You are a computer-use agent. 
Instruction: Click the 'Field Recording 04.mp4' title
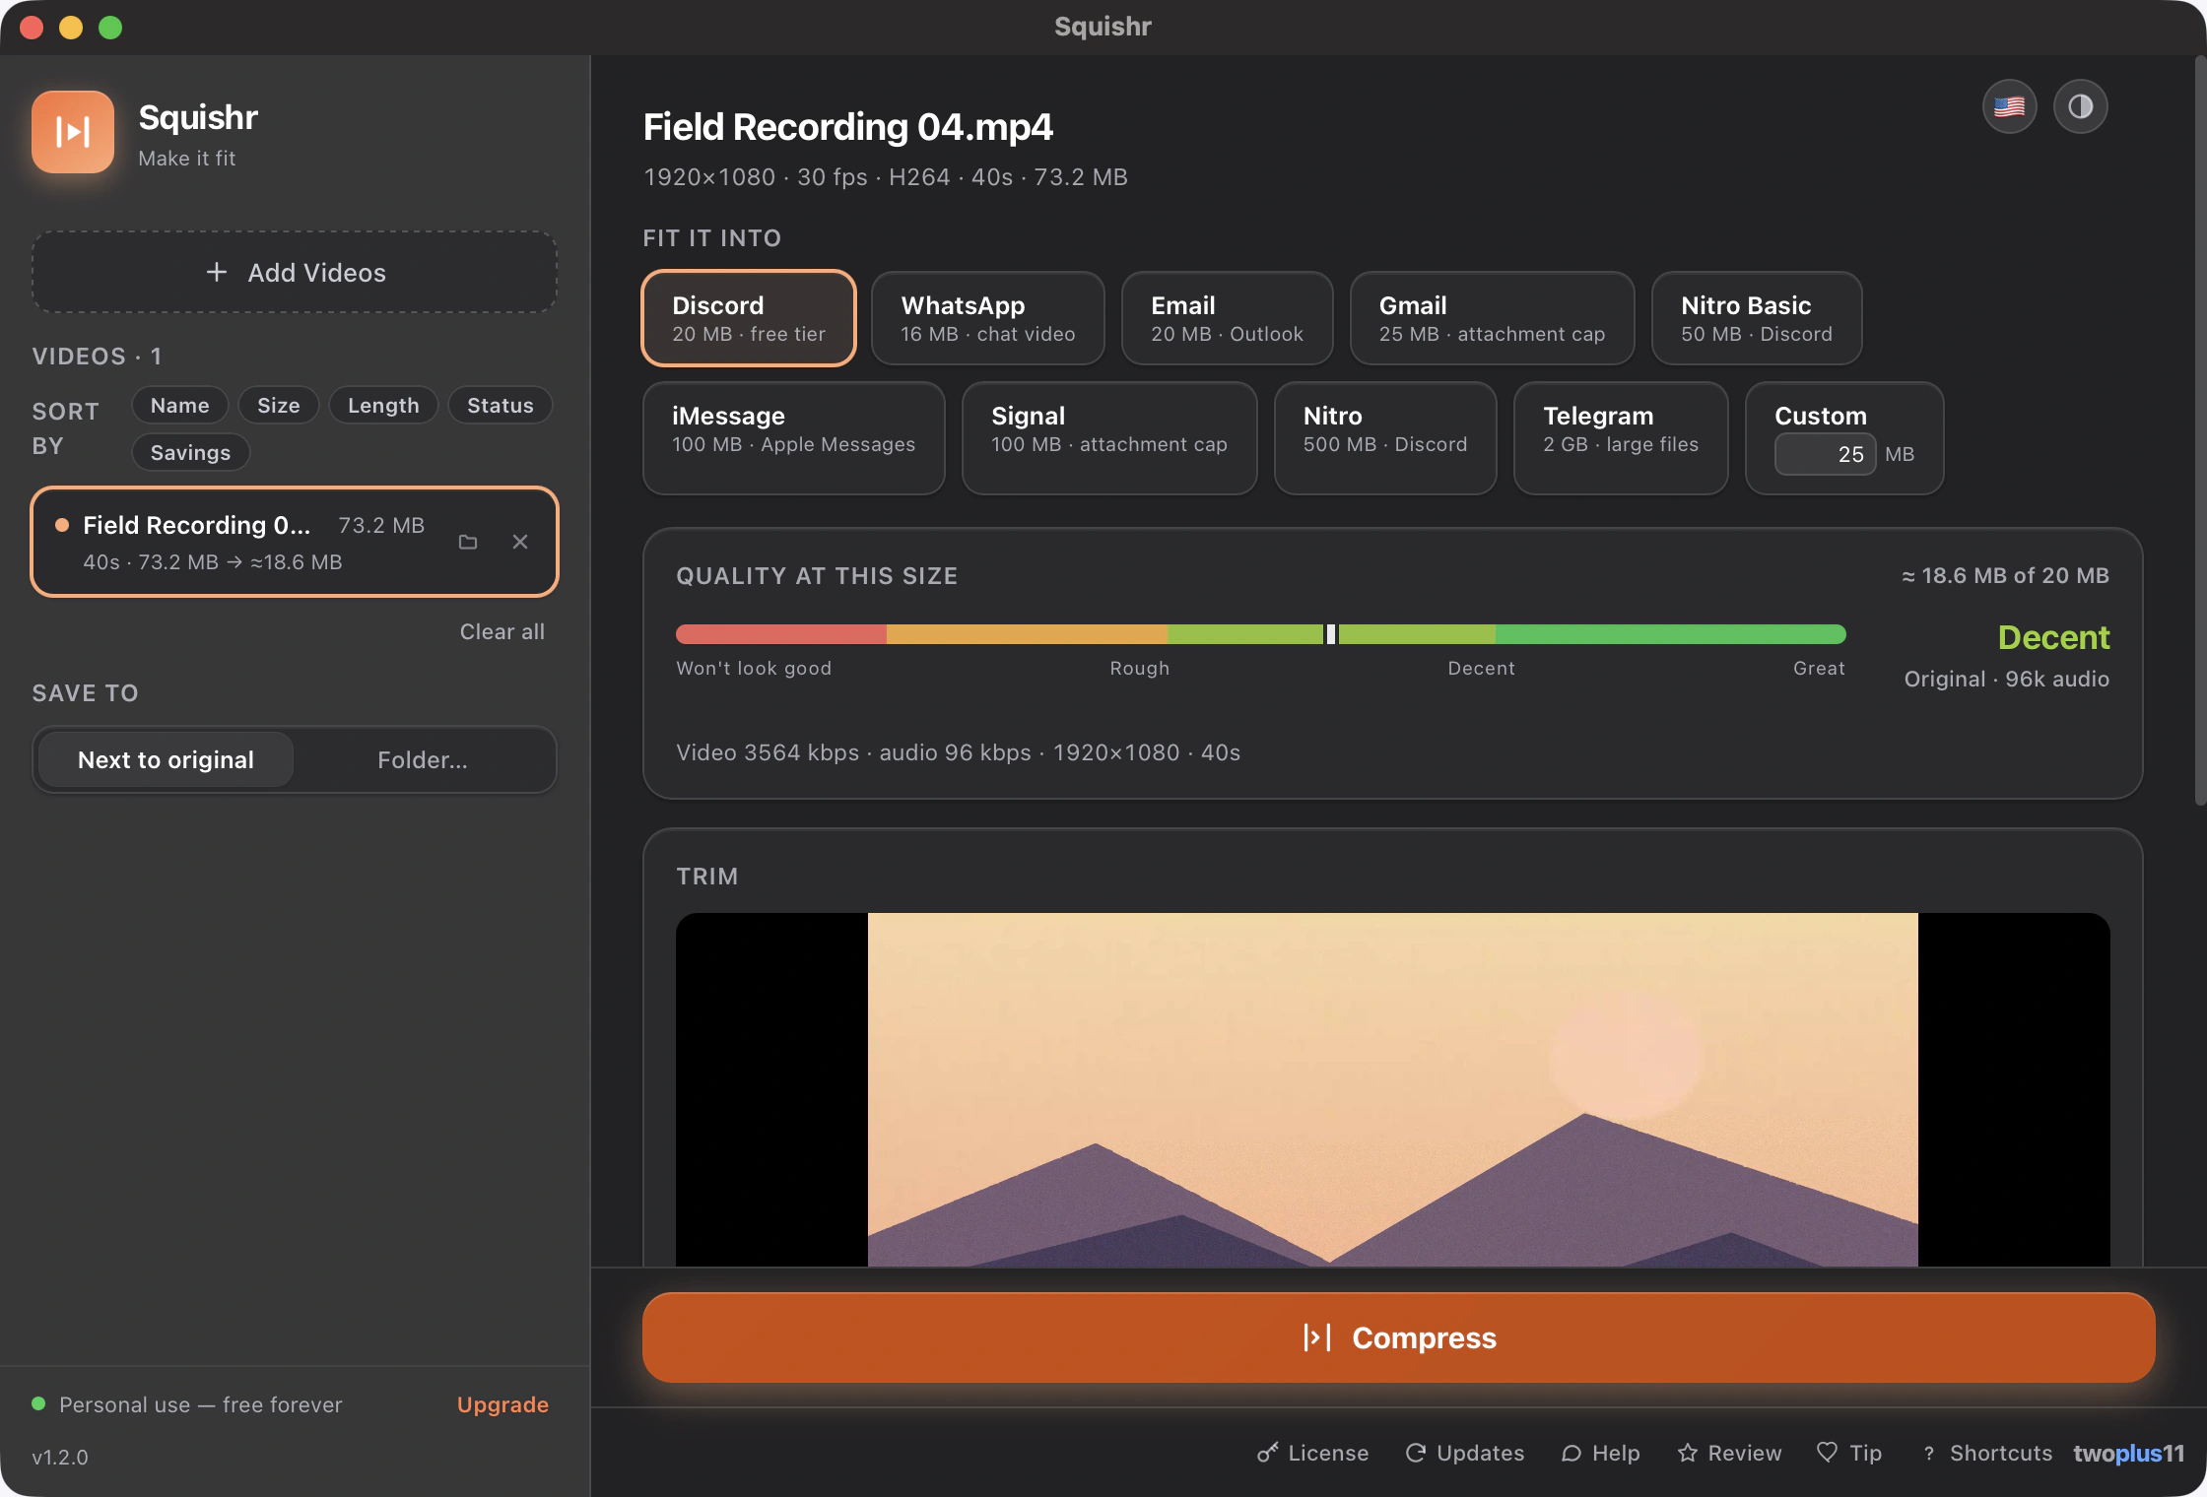pos(847,127)
